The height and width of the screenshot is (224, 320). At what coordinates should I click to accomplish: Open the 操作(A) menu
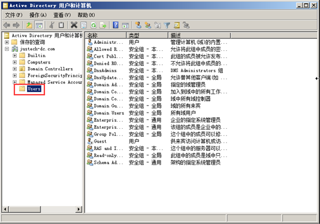click(38, 15)
